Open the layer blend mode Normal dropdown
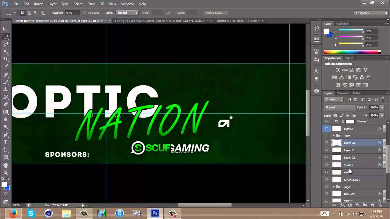The width and height of the screenshot is (390, 219). tap(340, 107)
